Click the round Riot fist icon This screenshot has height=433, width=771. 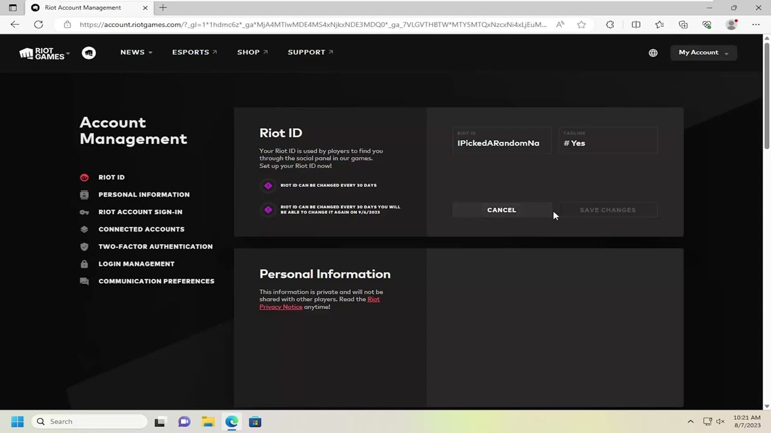(x=89, y=53)
